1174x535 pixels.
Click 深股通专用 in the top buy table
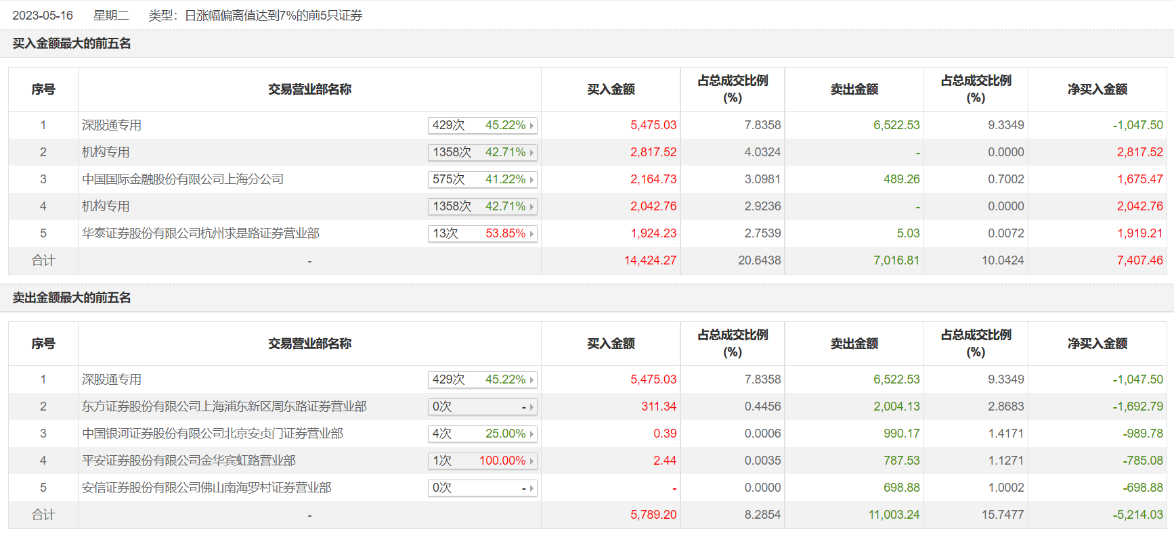[x=112, y=125]
